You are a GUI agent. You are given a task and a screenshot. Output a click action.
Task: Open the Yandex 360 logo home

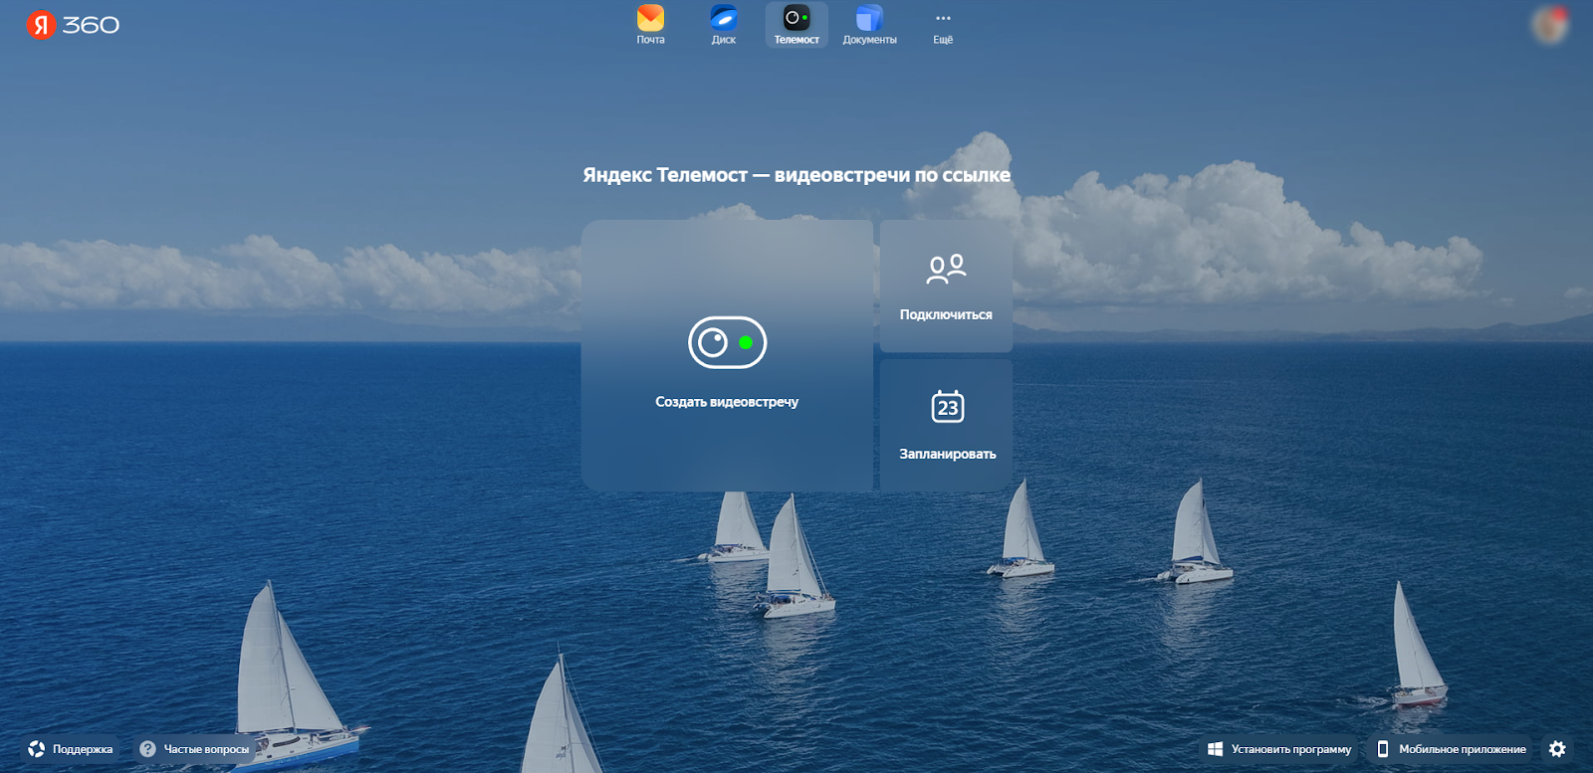73,24
